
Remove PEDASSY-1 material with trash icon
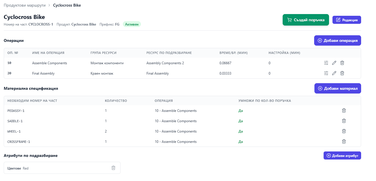point(344,111)
